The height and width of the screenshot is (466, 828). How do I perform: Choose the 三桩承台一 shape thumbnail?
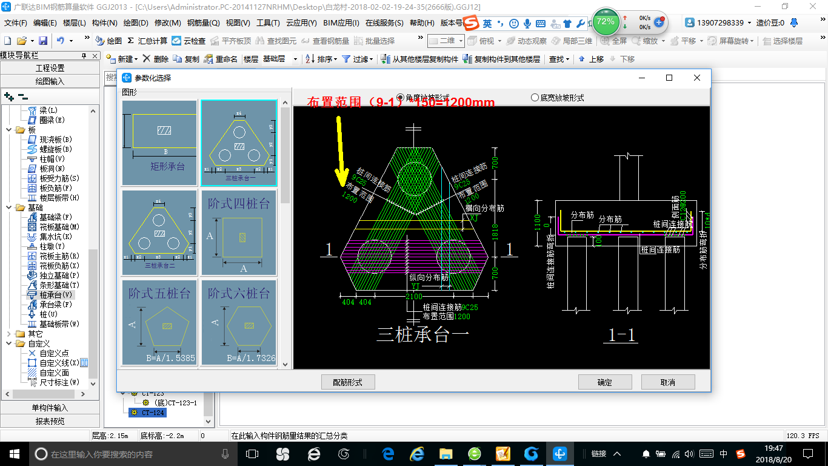pyautogui.click(x=239, y=143)
